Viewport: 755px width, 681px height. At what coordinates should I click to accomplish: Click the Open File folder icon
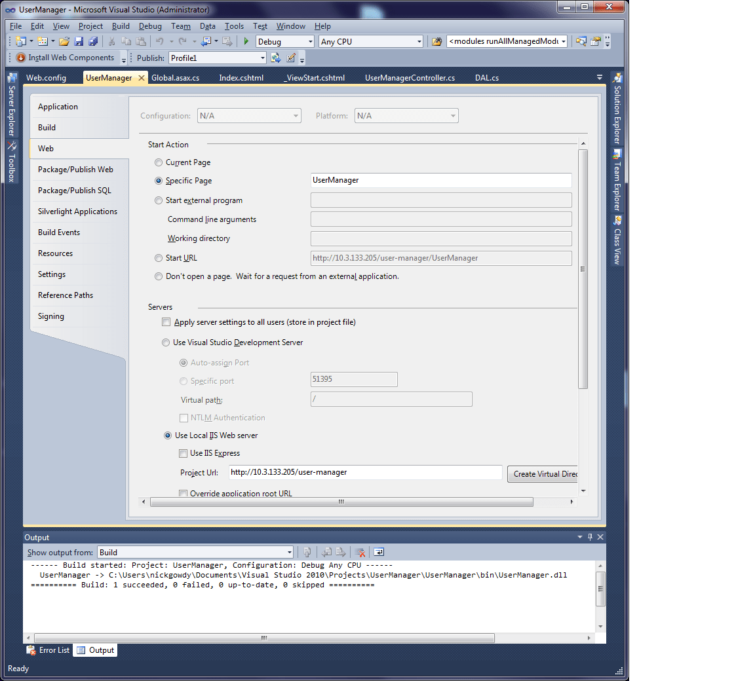coord(64,41)
